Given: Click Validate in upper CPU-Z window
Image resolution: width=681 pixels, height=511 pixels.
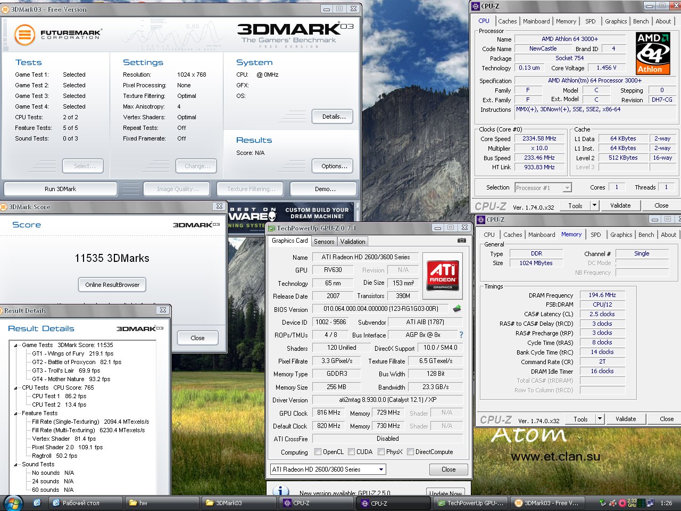Looking at the screenshot, I should coord(620,205).
